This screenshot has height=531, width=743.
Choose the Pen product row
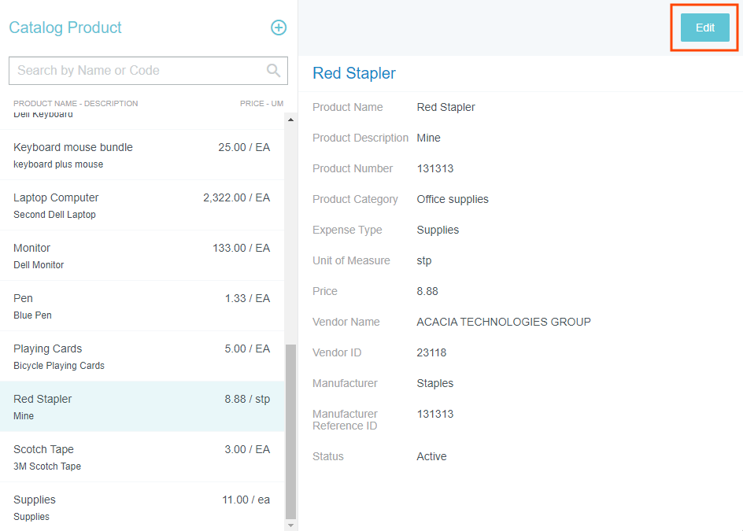[x=142, y=306]
